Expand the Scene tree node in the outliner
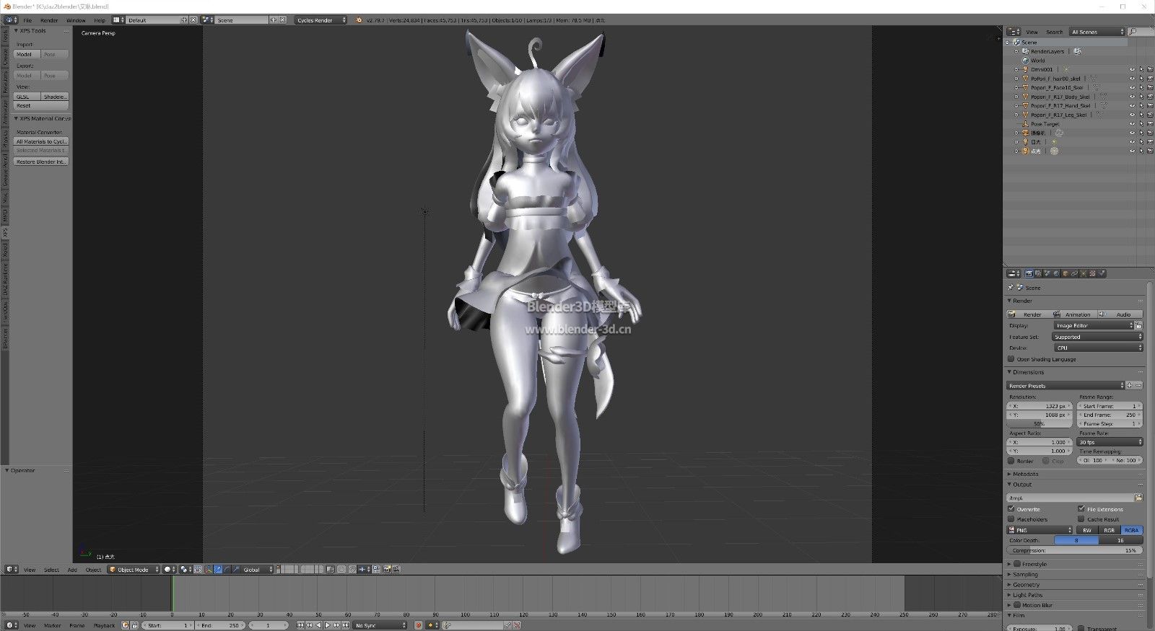The image size is (1155, 631). tap(1008, 43)
